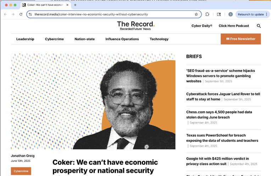Open the Chess.com data breach brief
This screenshot has height=176, width=271.
pos(219,115)
